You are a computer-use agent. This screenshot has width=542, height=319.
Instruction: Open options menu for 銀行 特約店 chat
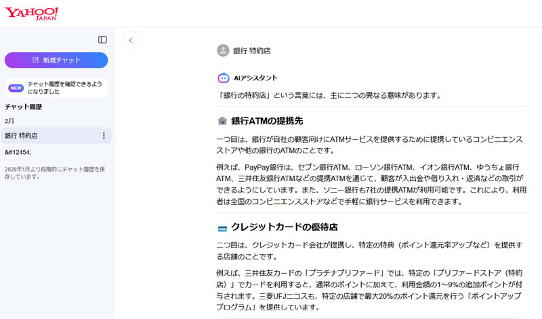pyautogui.click(x=104, y=136)
